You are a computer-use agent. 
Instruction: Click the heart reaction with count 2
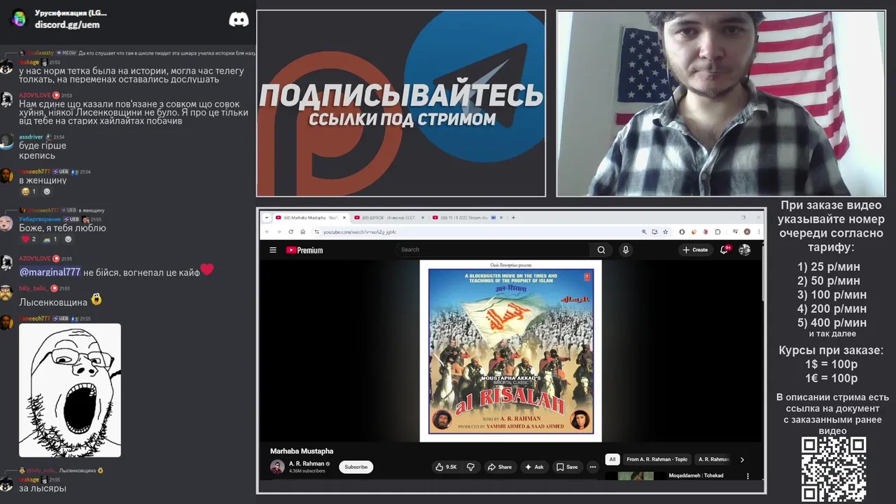point(28,239)
